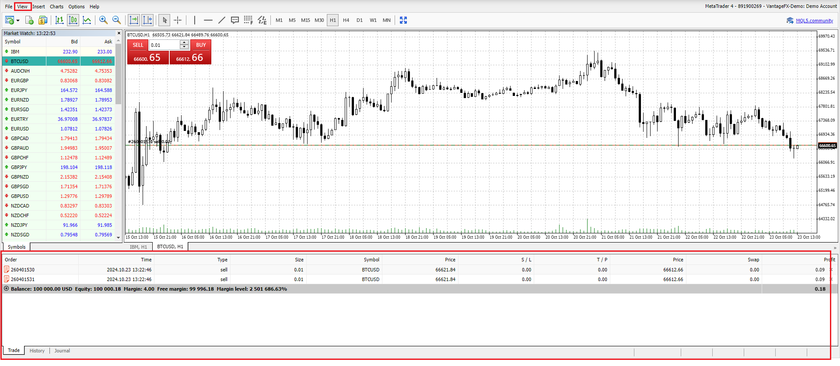The image size is (840, 366).
Task: Expand the account balance summary row
Action: [x=6, y=289]
